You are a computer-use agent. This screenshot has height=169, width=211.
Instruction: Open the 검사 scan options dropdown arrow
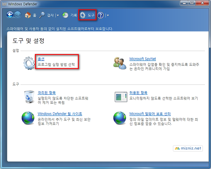58,15
